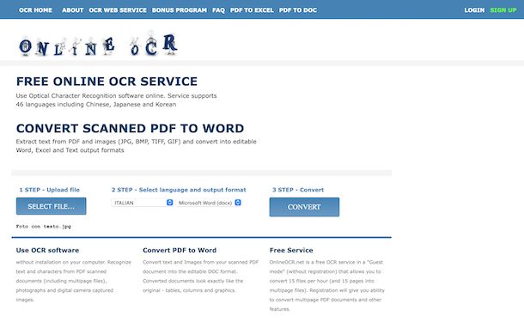Click the LOGIN link

coord(474,10)
